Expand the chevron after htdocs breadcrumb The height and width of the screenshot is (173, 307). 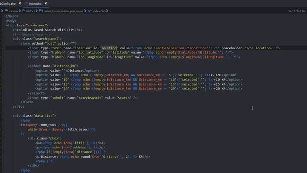coord(37,11)
